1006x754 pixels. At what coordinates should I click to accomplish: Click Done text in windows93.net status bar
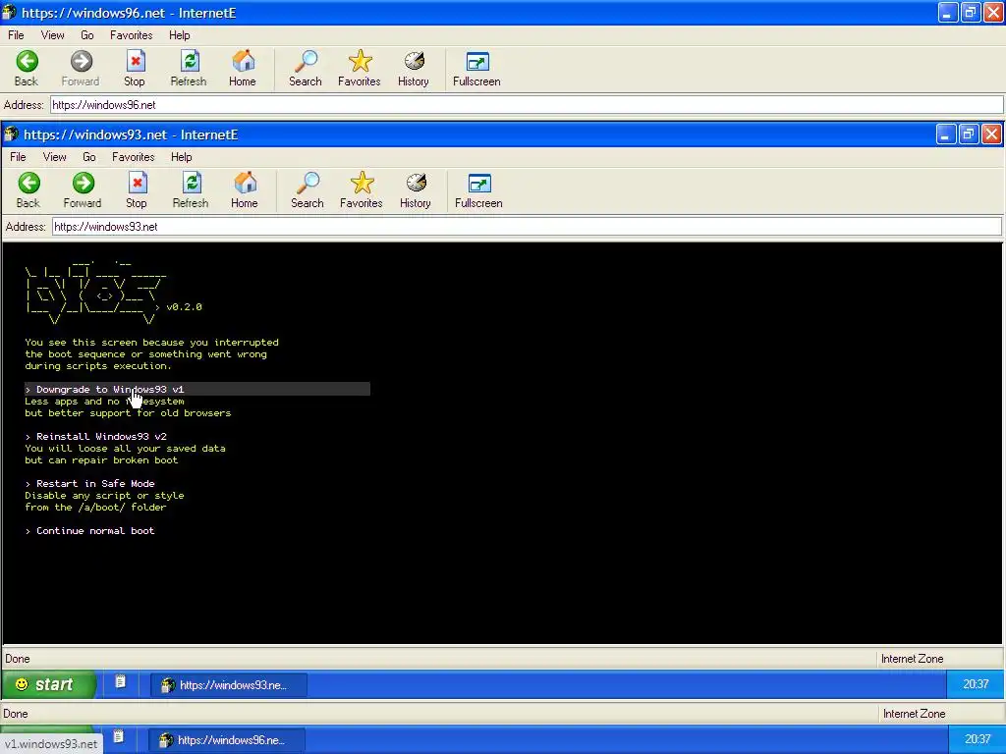point(18,659)
